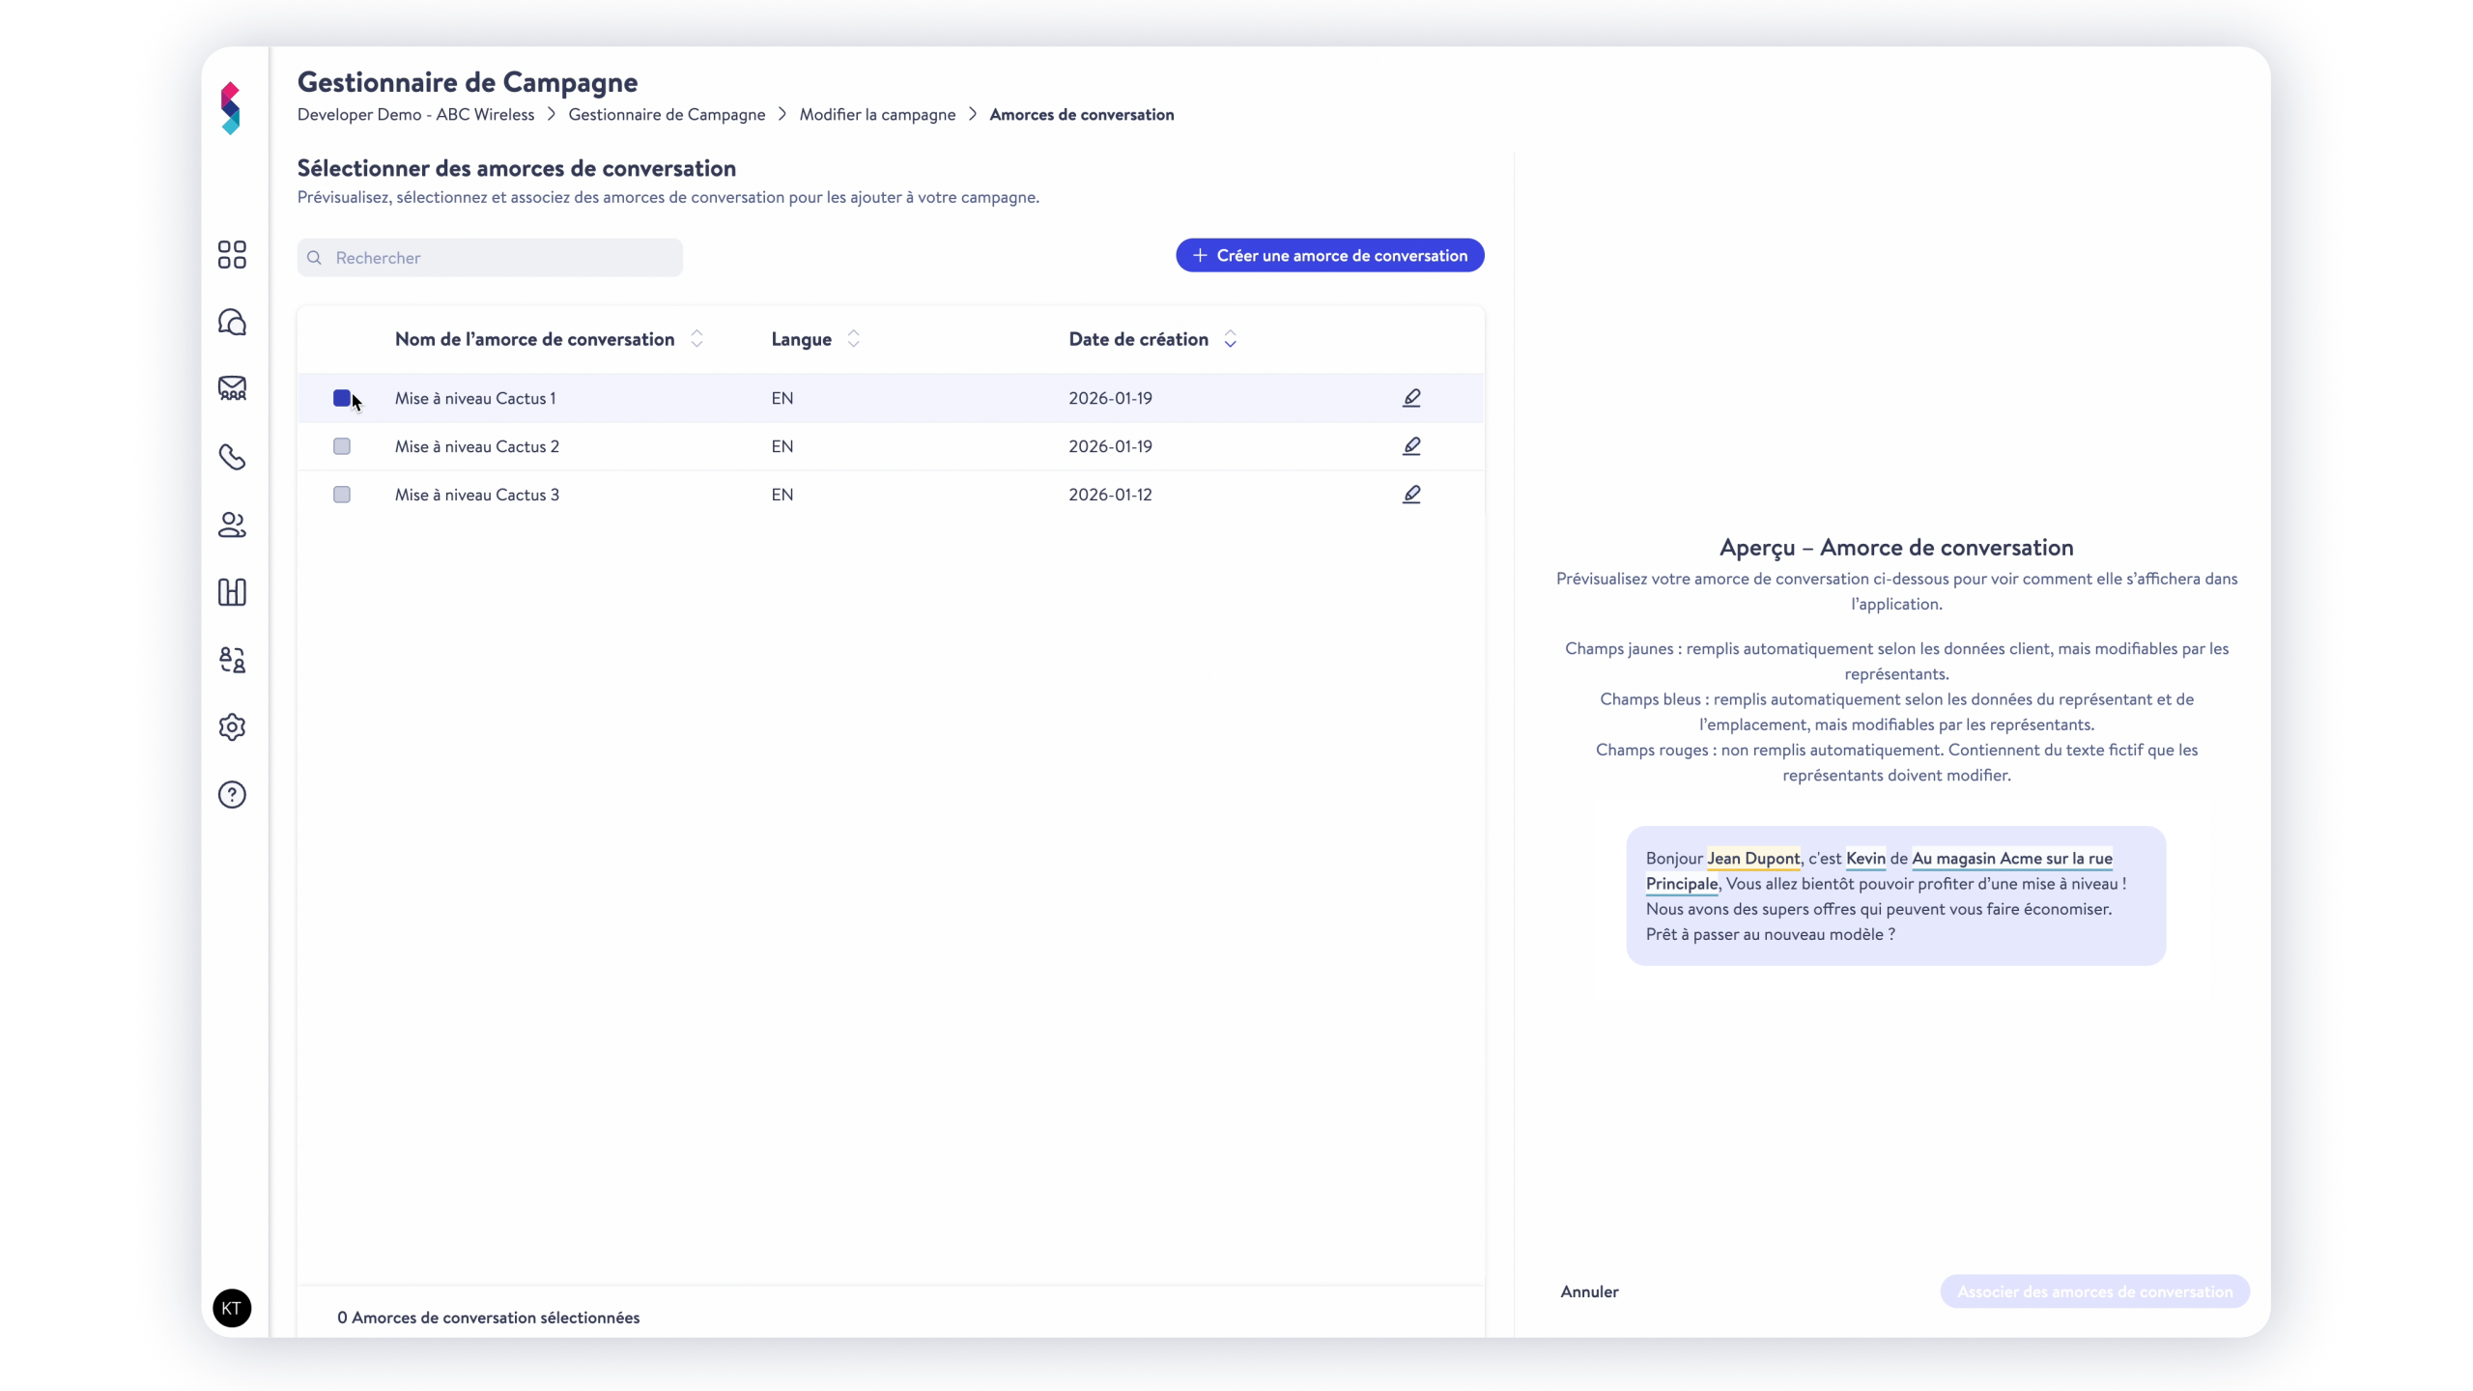Click the Annuler button
This screenshot has height=1391, width=2473.
click(x=1589, y=1292)
